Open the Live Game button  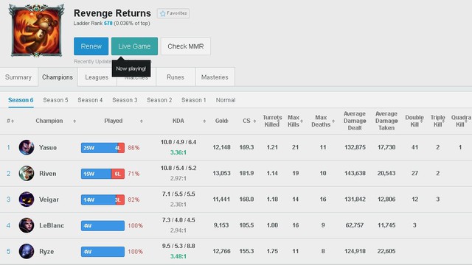[134, 46]
